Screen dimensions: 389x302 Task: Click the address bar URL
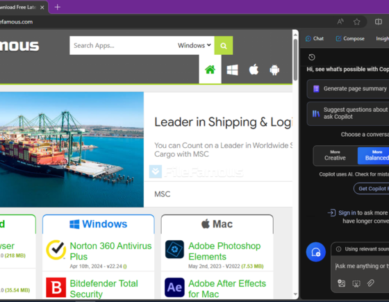[x=17, y=22]
